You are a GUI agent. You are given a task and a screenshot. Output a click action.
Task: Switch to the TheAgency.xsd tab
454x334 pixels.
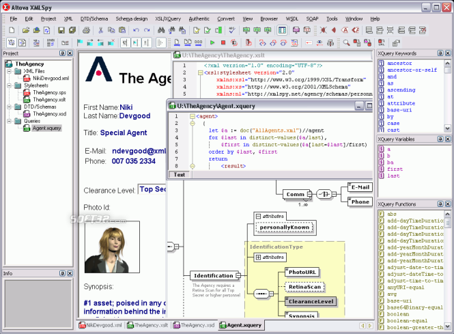(194, 325)
